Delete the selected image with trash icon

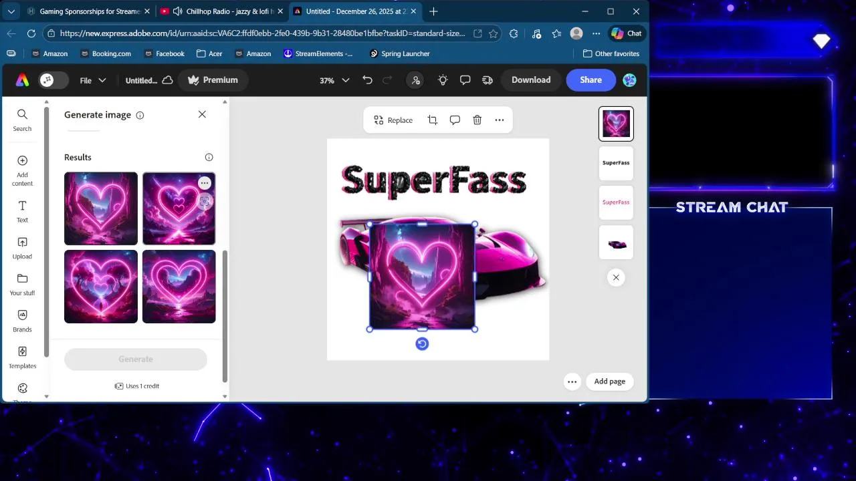[x=477, y=120]
